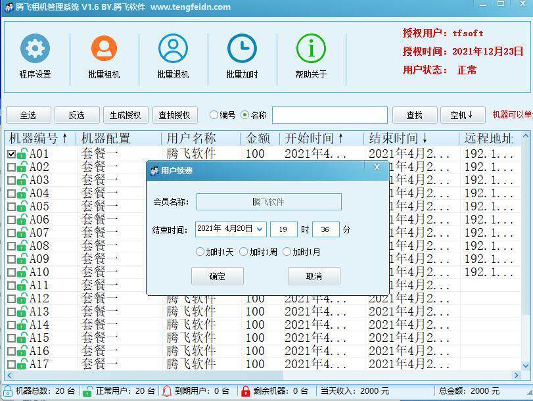Check the A07 row checkbox

[11, 233]
